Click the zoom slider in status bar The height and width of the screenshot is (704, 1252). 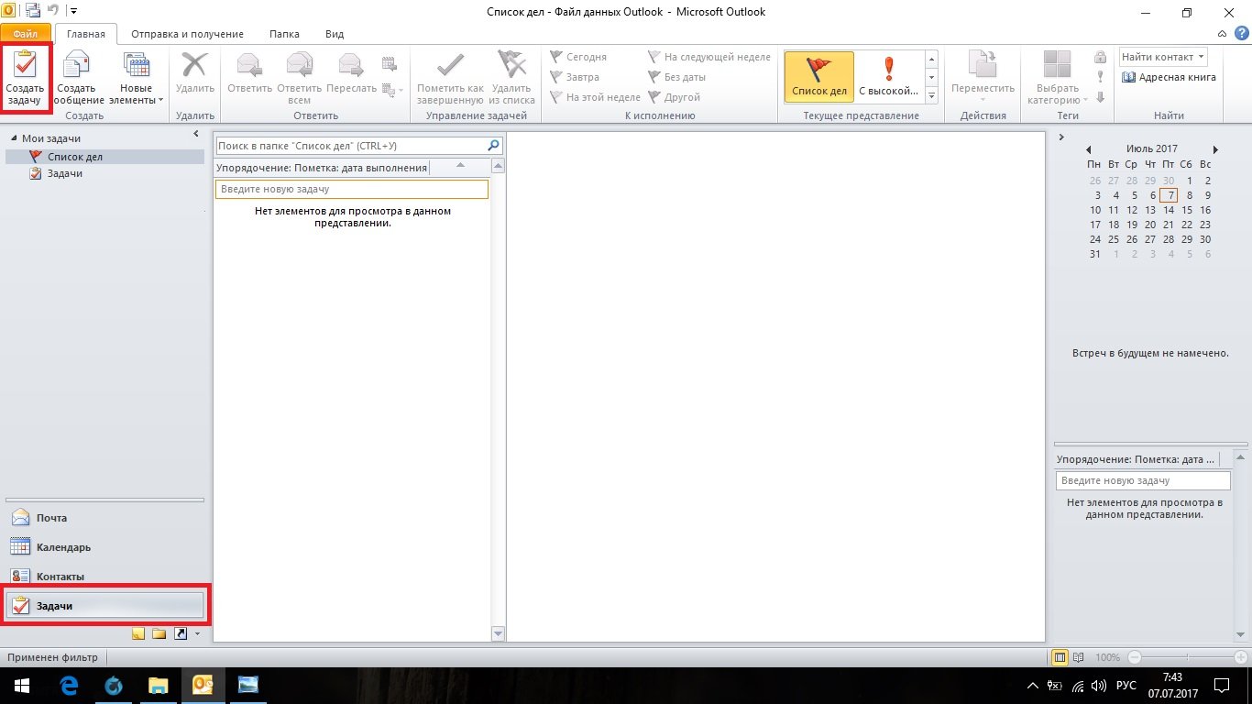click(x=1189, y=657)
